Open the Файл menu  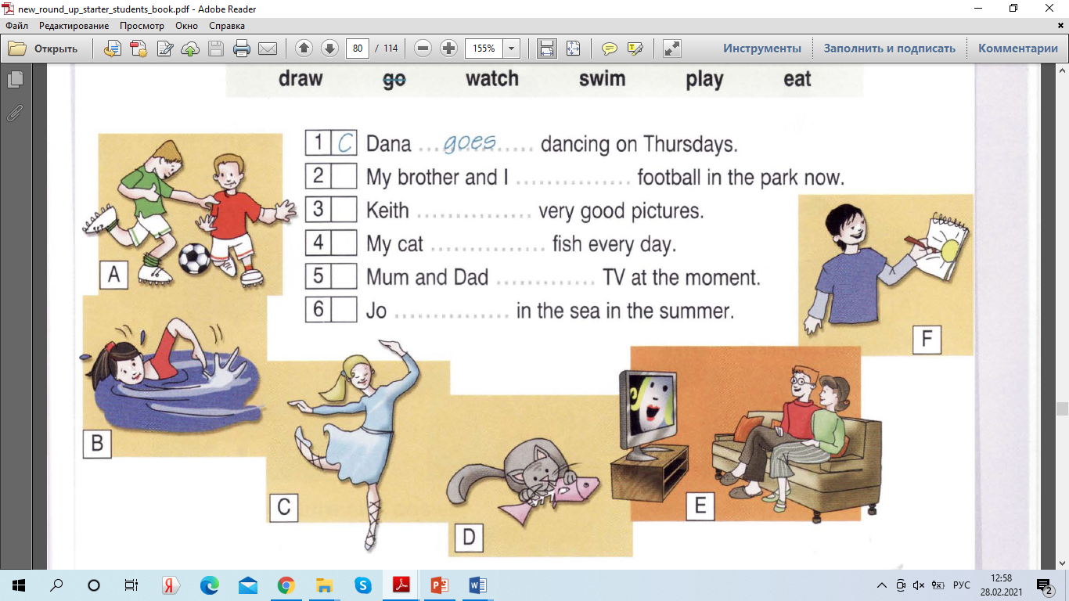coord(16,26)
